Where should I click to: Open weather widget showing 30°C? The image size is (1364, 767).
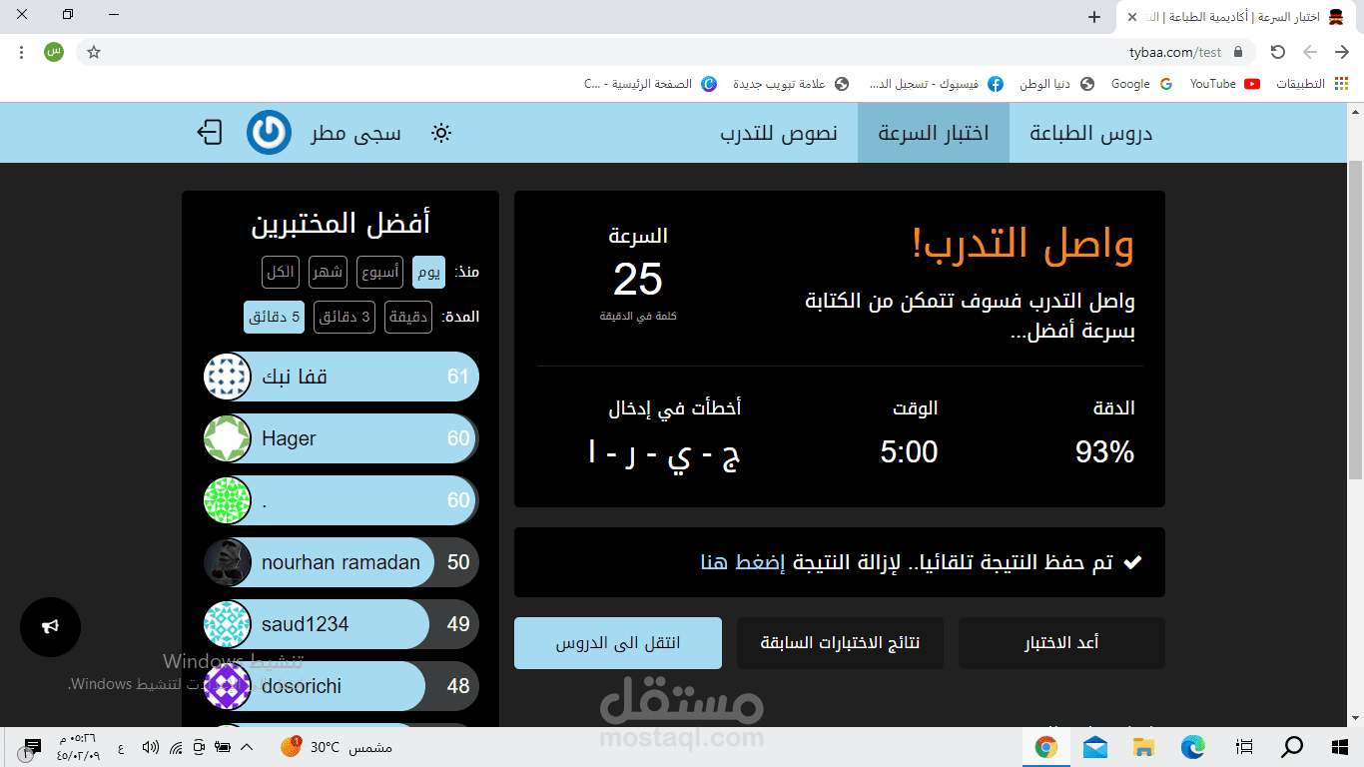click(x=337, y=747)
